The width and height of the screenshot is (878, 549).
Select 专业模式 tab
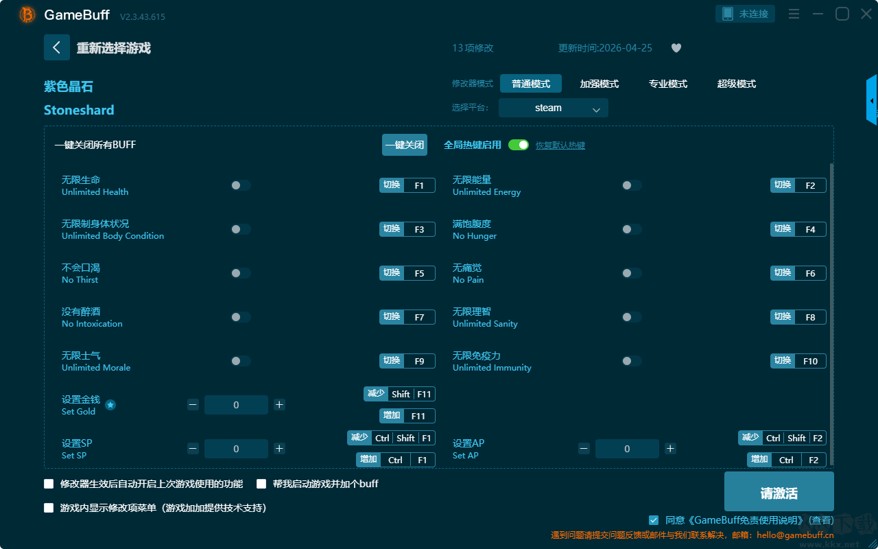coord(668,84)
